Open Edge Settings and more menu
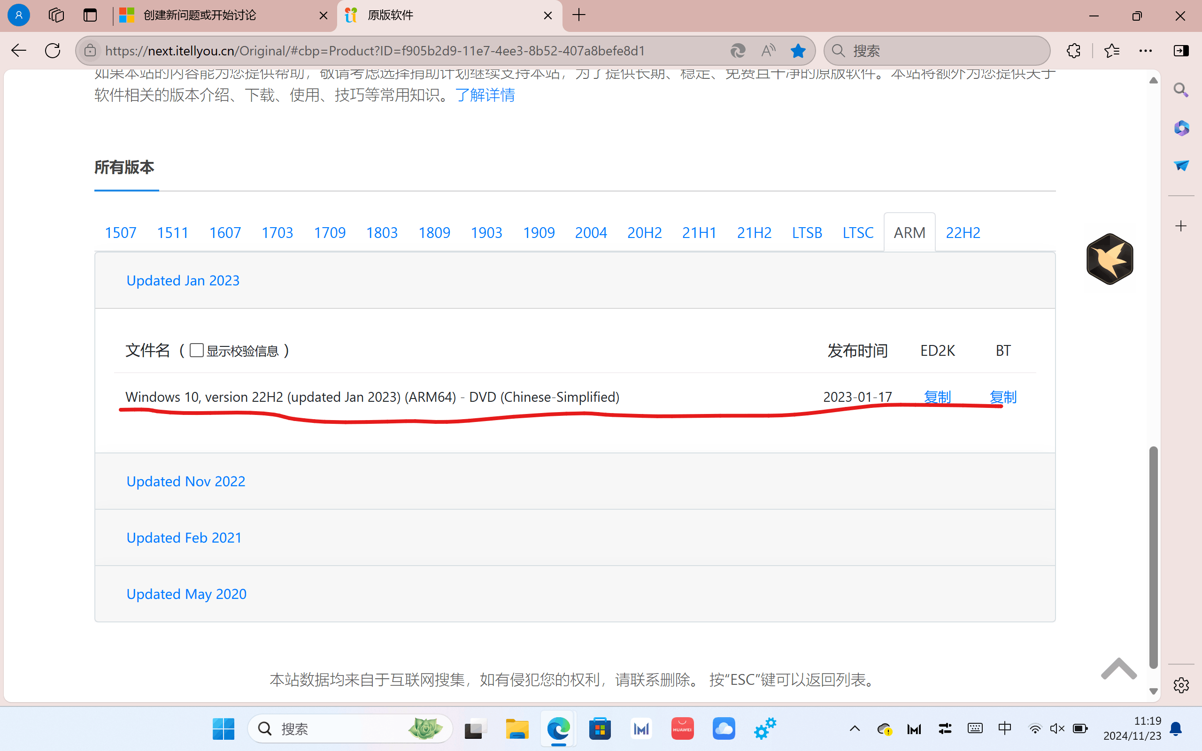The height and width of the screenshot is (751, 1202). 1145,51
